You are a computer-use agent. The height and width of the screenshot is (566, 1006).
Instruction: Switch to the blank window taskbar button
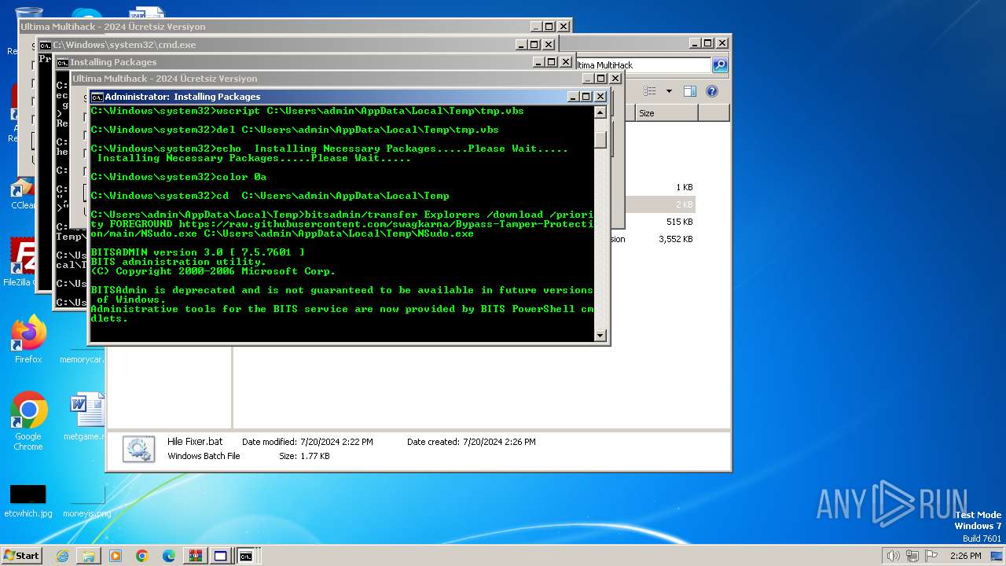coord(221,556)
